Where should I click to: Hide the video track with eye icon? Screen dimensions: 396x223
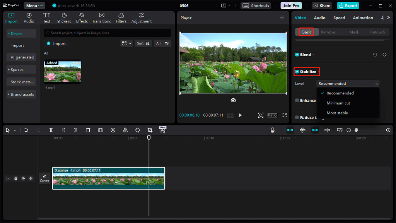click(x=23, y=178)
